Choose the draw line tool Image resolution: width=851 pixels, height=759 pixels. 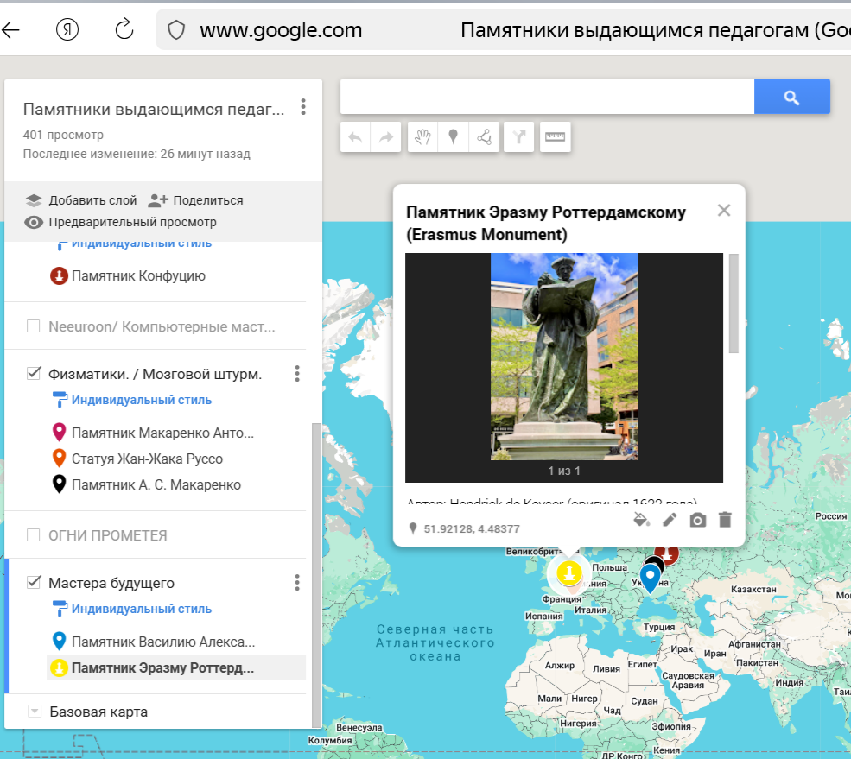(x=485, y=137)
